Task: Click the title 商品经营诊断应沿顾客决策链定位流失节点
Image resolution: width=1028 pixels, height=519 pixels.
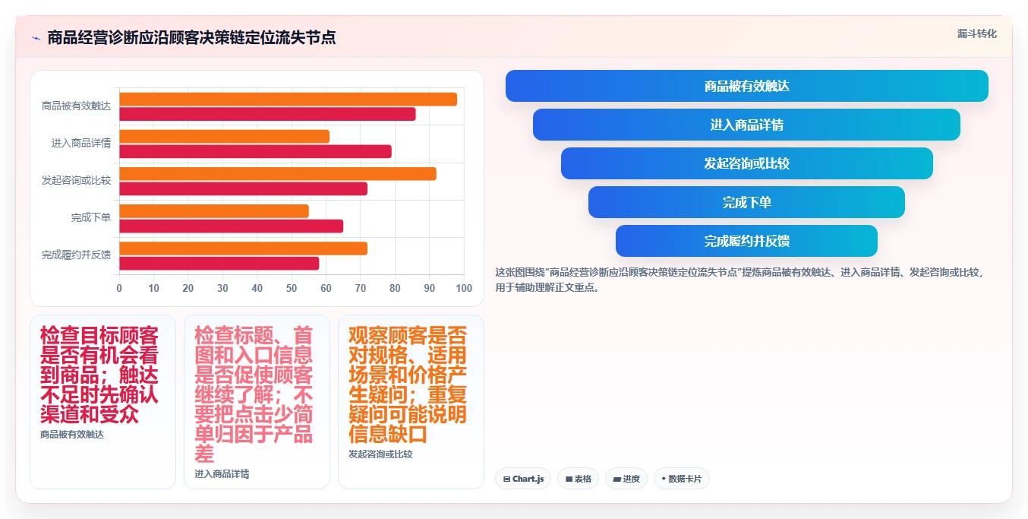Action: click(191, 37)
